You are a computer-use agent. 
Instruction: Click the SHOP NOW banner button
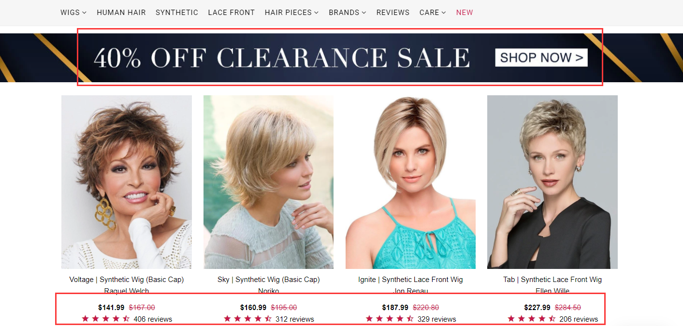[541, 58]
